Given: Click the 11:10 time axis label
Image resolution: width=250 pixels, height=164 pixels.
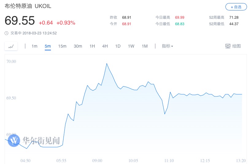Looking at the screenshot, I should (169, 161).
